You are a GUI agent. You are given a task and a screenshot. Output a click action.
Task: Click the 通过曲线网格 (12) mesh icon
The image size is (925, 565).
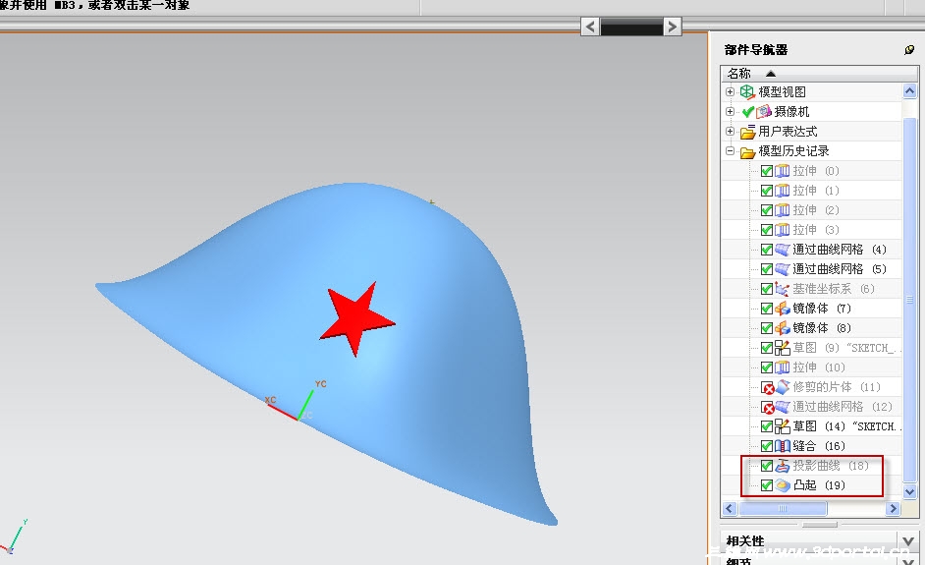click(783, 407)
